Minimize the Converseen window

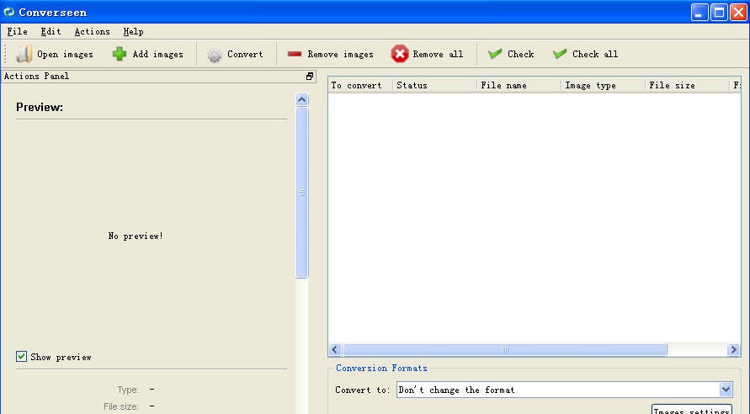pos(699,12)
